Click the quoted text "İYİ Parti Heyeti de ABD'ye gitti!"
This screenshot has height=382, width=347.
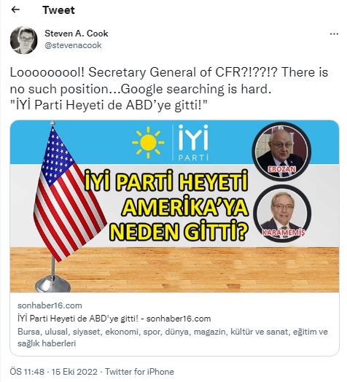[109, 105]
